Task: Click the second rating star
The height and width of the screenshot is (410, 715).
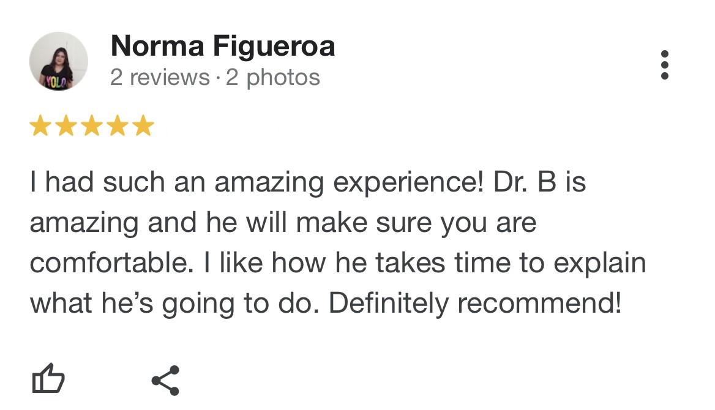Action: [x=66, y=126]
